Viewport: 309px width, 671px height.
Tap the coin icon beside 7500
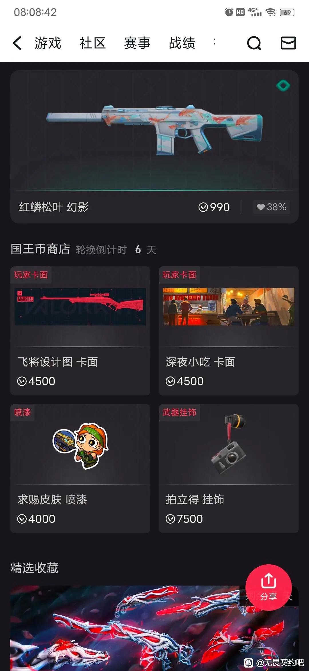click(x=170, y=519)
